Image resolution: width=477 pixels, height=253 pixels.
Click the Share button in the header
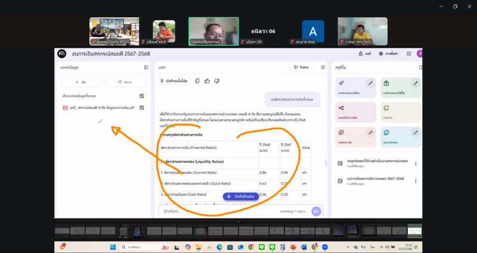point(367,54)
